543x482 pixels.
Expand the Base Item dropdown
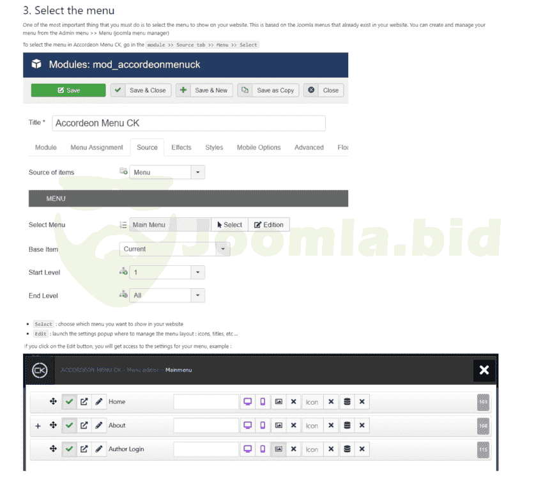click(x=174, y=249)
